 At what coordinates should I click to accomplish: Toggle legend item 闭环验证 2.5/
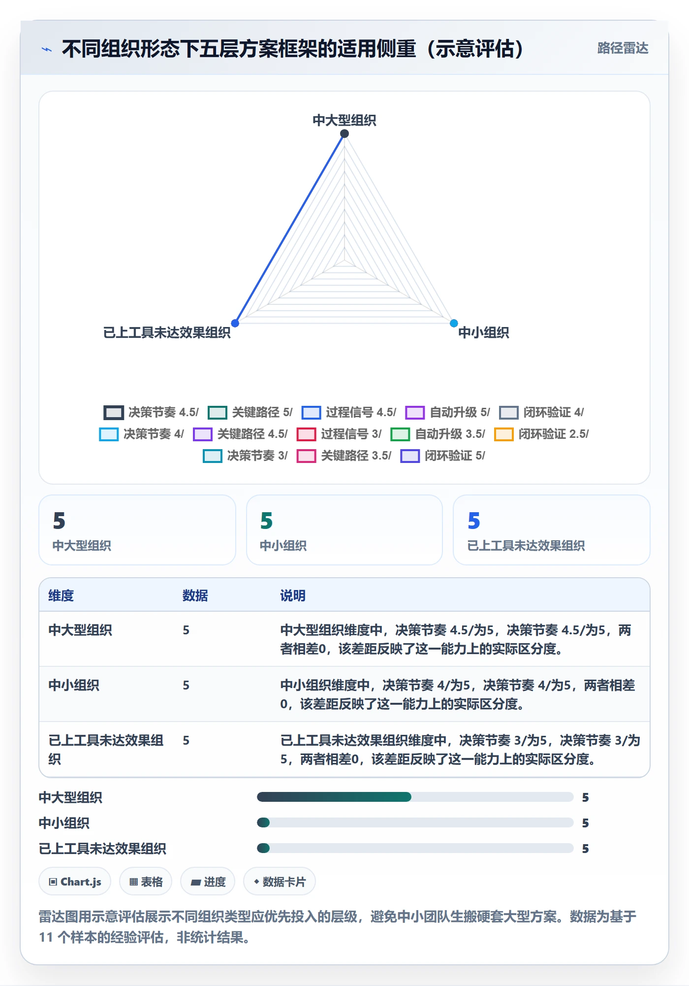pos(541,434)
